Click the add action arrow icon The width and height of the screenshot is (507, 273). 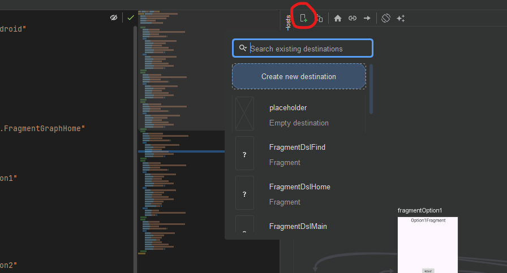tap(367, 19)
